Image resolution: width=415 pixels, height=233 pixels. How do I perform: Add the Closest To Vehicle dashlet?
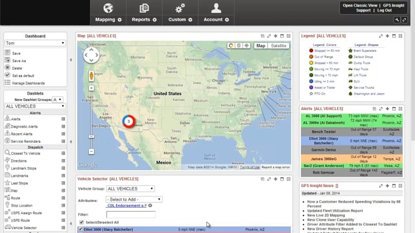point(64,153)
